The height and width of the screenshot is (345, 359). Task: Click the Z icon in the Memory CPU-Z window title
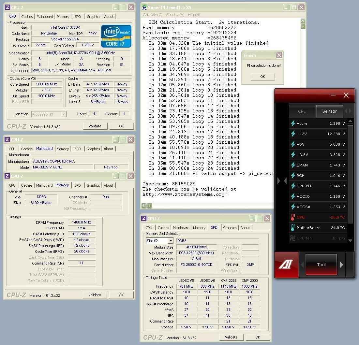pos(7,176)
